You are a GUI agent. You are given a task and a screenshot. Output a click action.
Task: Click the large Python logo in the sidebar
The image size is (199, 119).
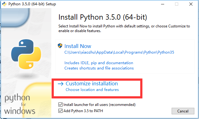point(26,54)
